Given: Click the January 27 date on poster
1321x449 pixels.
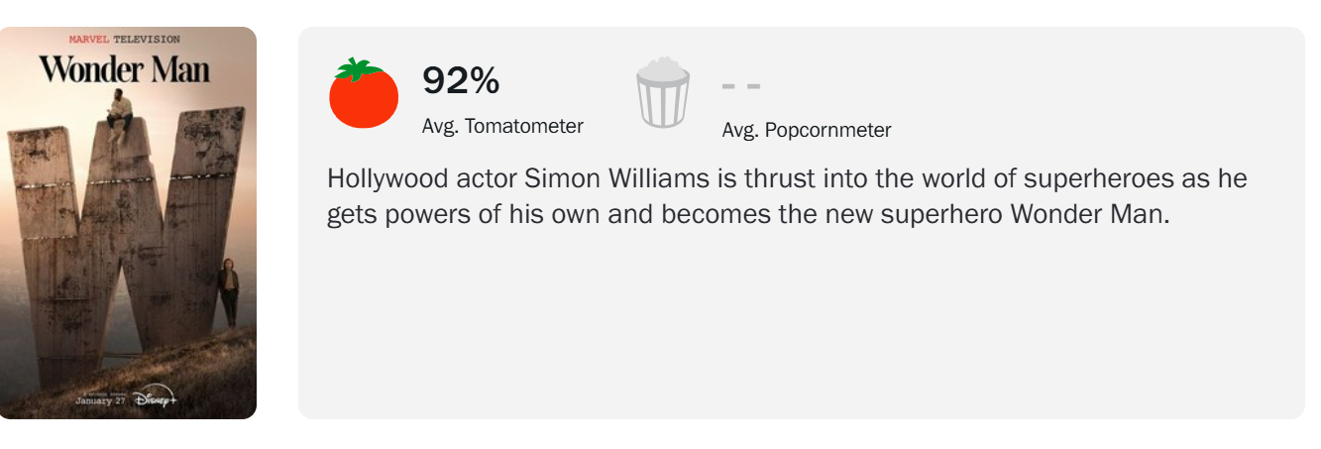Looking at the screenshot, I should [x=101, y=400].
